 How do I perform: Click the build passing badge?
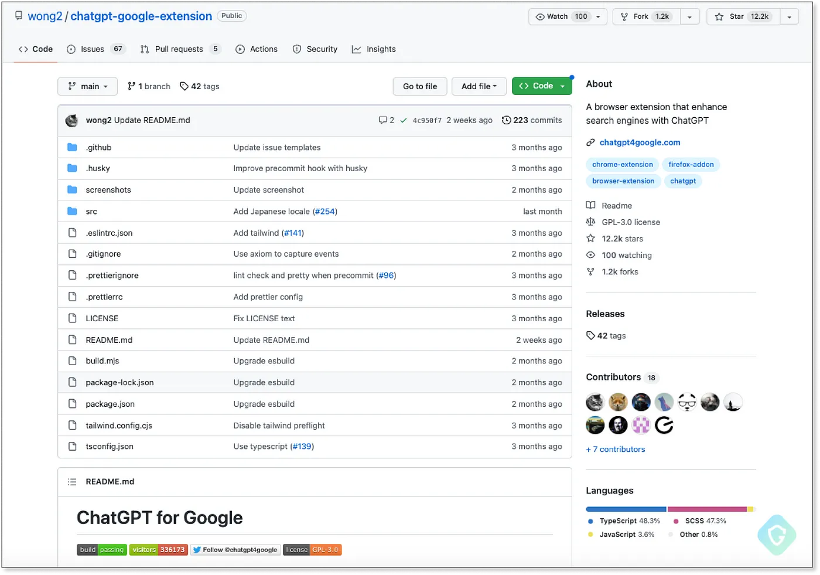tap(102, 550)
